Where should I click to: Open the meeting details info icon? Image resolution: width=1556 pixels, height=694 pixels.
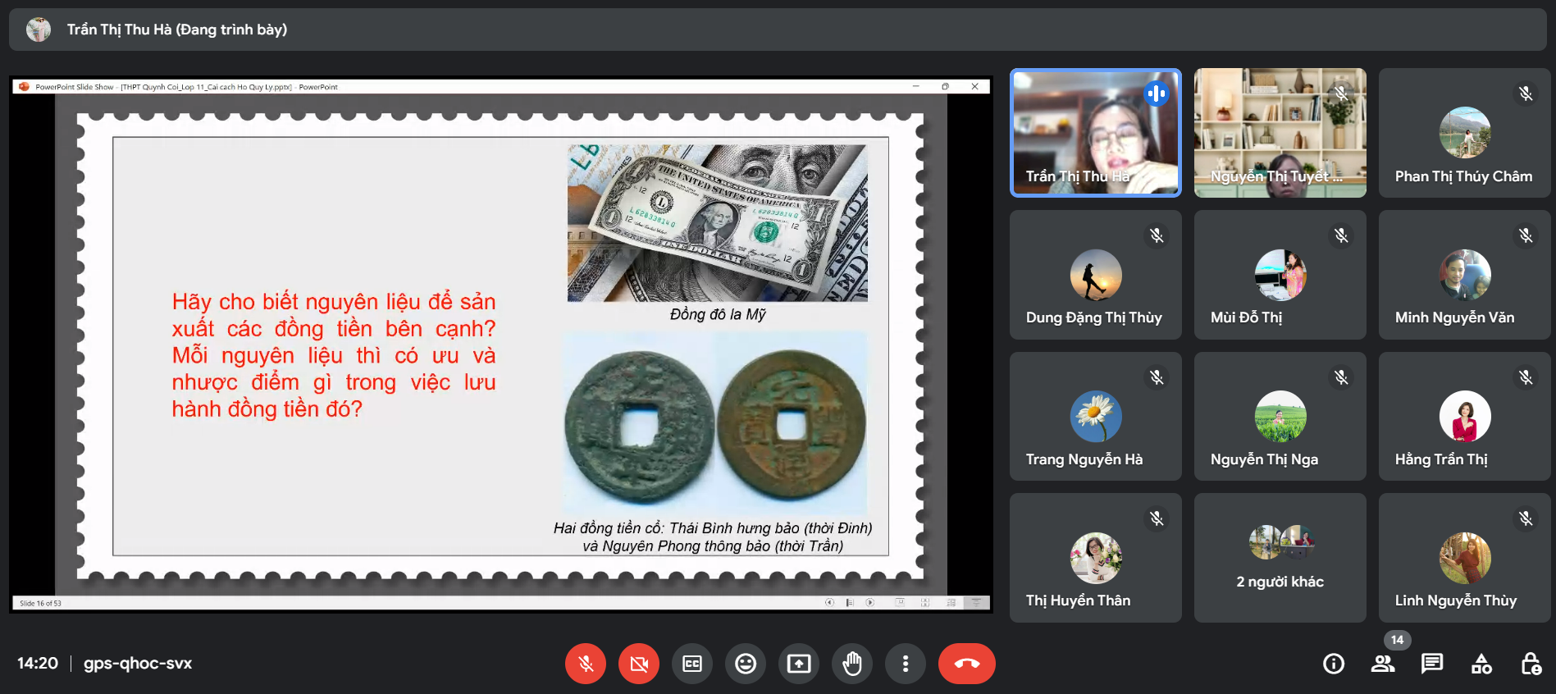(x=1334, y=664)
